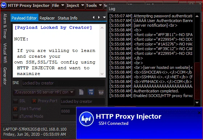Toggle the Proxy:Port checkbox

(x=34, y=101)
